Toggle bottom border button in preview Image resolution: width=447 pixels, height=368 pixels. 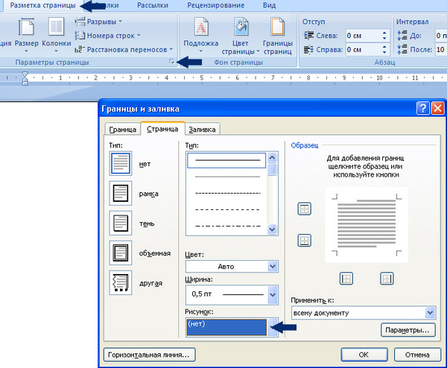(304, 240)
